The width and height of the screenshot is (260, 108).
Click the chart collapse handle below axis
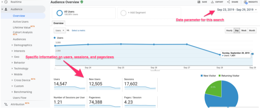click(x=155, y=70)
